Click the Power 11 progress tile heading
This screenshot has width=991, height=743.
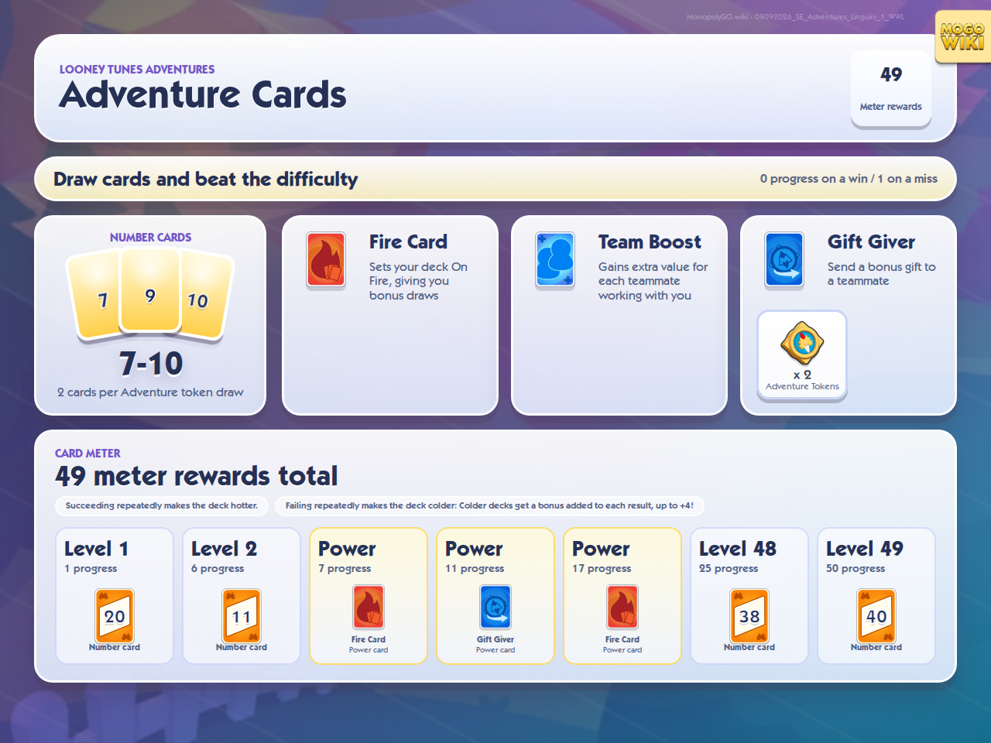click(474, 549)
